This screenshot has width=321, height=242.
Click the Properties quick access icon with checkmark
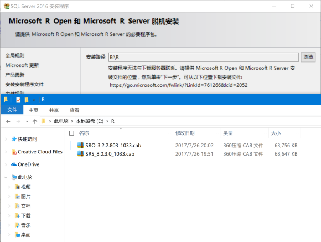coord(18,100)
